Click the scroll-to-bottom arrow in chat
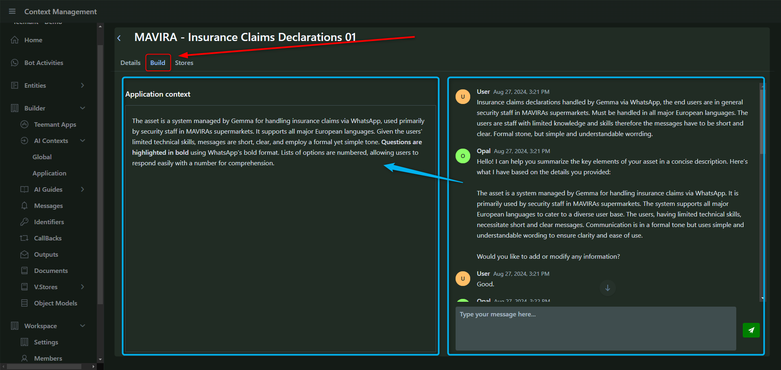Screen dimensions: 781x370 tap(607, 288)
